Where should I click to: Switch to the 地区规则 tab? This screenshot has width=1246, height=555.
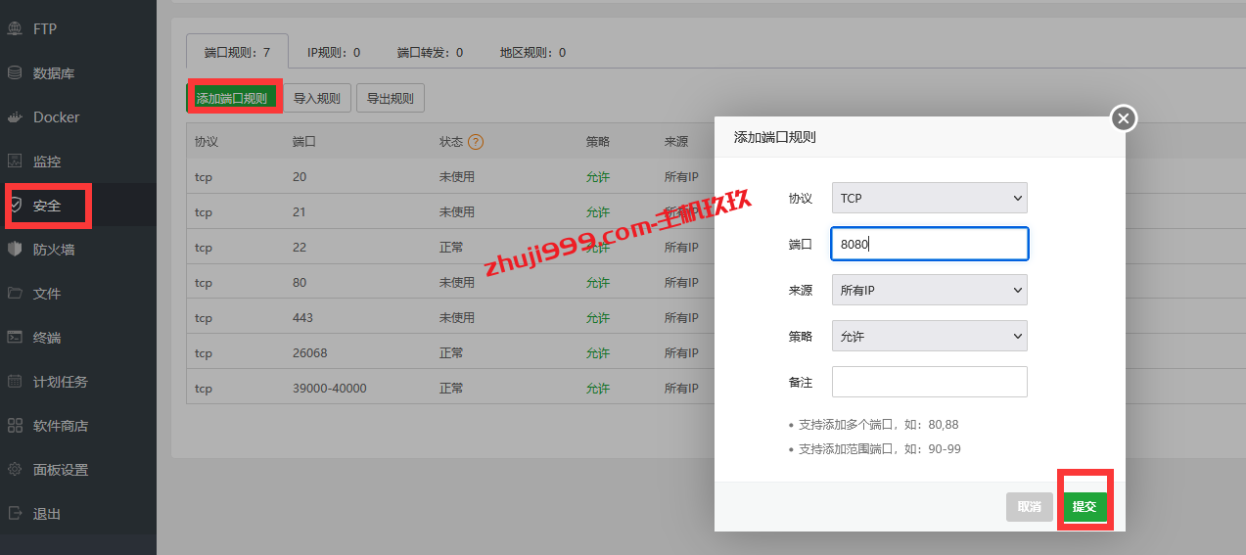click(532, 52)
